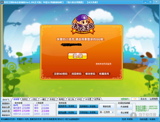Open the 一键区 tab

click(x=43, y=99)
